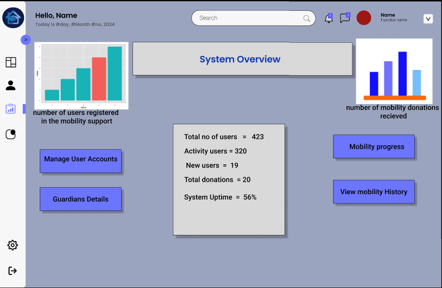Open the reports chart icon in the sidebar
Viewport: 442px width, 288px height.
(11, 108)
